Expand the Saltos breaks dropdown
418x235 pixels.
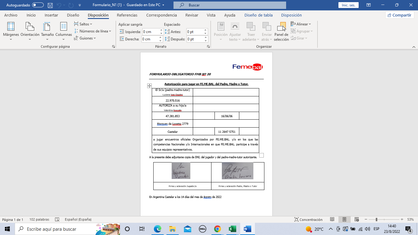(83, 24)
